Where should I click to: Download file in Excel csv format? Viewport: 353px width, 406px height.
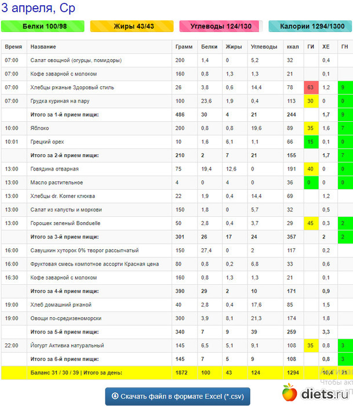177,396
